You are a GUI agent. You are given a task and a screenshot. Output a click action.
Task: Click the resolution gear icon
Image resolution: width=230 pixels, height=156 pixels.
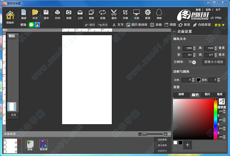tap(194, 62)
